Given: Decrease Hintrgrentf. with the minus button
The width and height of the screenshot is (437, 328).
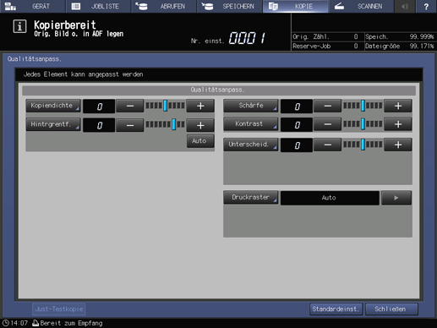Looking at the screenshot, I should 130,125.
